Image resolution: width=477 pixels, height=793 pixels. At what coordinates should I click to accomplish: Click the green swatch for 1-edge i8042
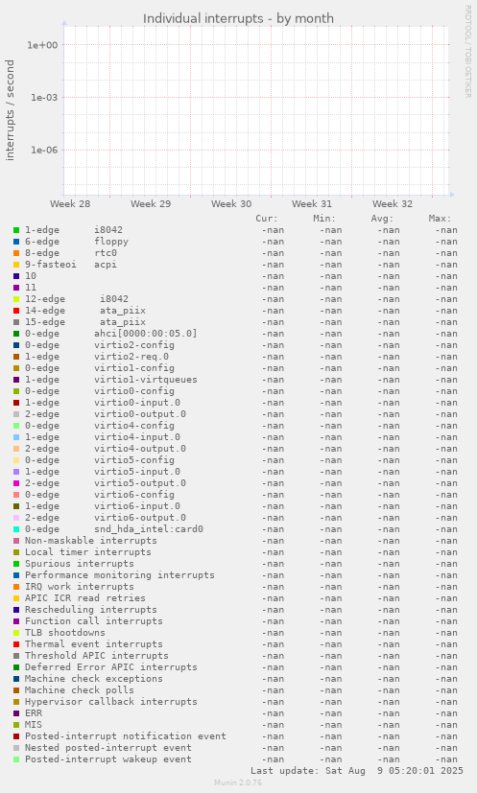[x=16, y=230]
